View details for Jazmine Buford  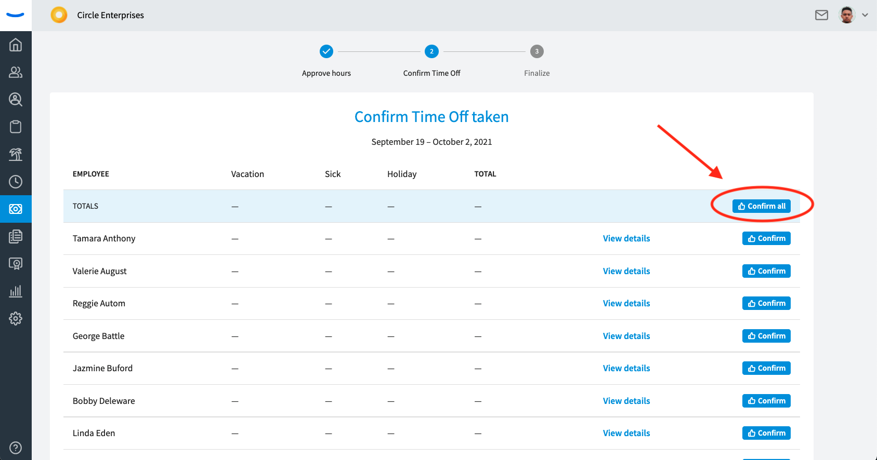point(626,368)
